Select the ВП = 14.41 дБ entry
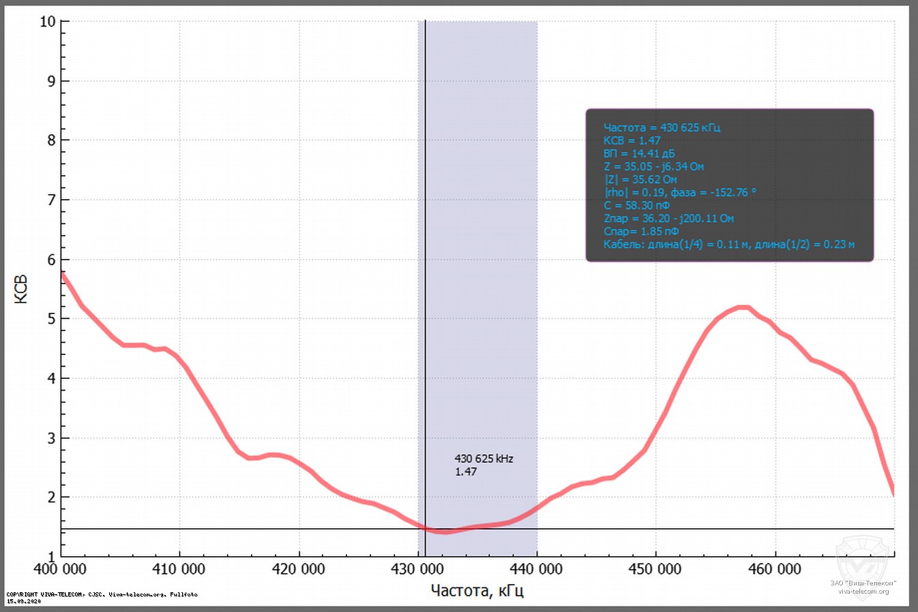Image resolution: width=918 pixels, height=612 pixels. [x=639, y=153]
